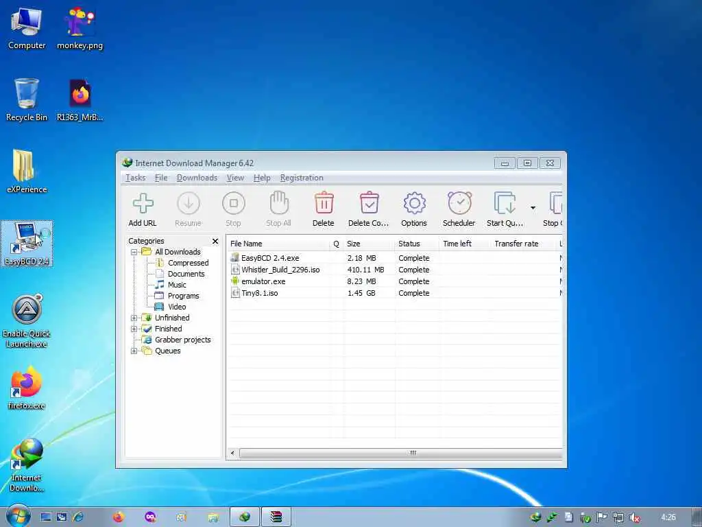Click the Add URL toolbar icon
702x527 pixels.
tap(143, 204)
